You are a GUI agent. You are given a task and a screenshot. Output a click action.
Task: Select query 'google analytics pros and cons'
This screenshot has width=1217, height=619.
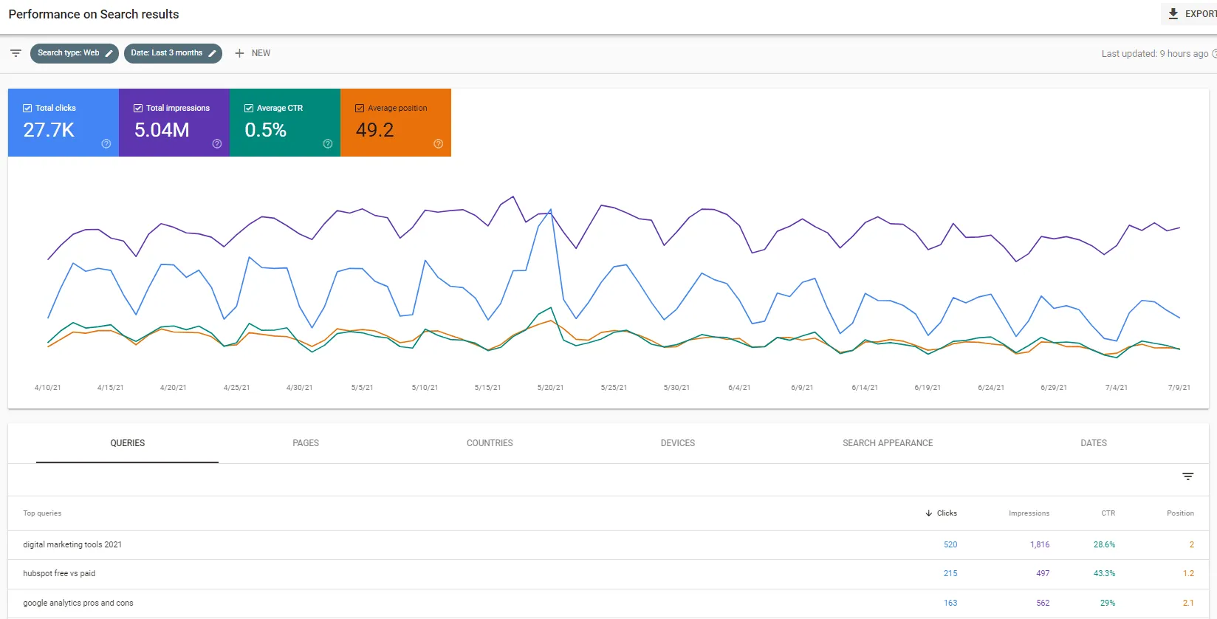point(78,603)
